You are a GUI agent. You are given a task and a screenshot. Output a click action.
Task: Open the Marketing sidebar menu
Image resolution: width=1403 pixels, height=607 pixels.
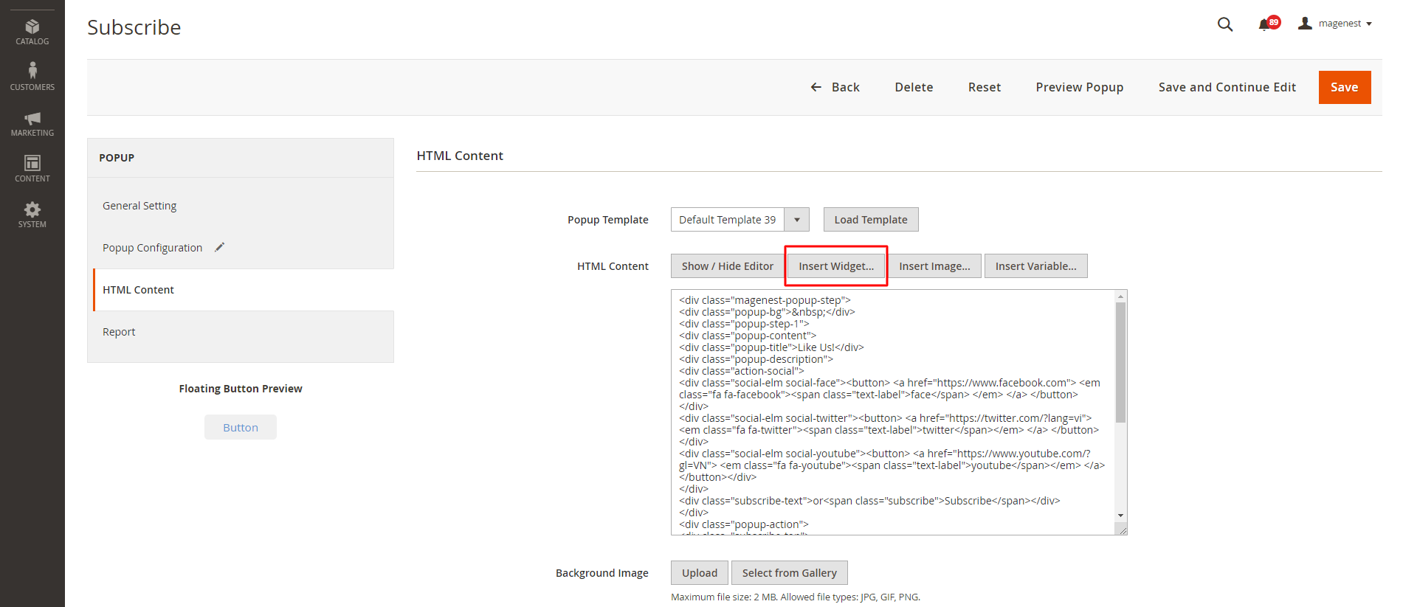(32, 123)
